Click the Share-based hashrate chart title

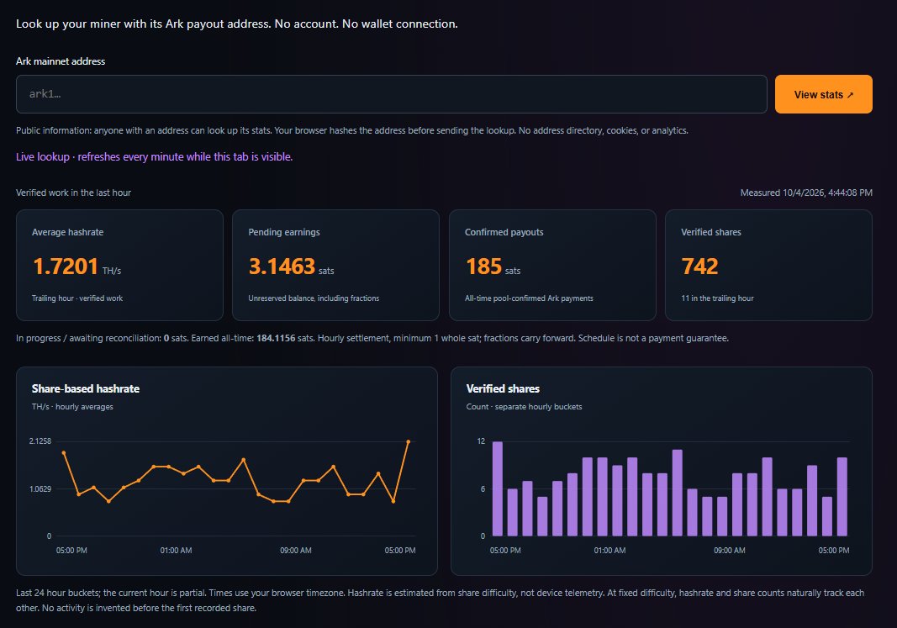click(86, 388)
